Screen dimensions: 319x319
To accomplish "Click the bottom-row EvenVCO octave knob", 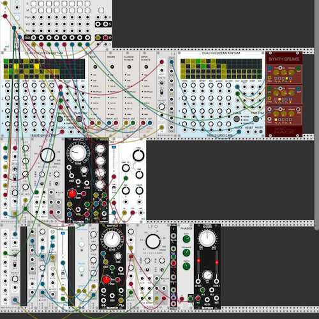I will pos(112,239).
